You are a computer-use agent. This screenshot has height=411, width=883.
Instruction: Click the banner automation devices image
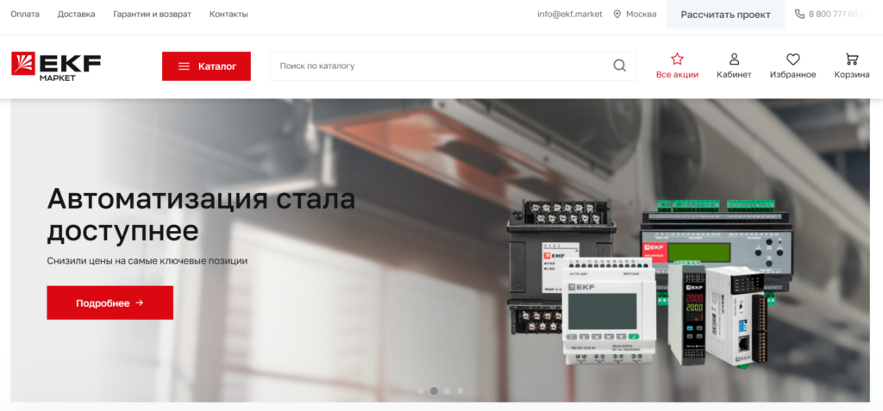(649, 282)
